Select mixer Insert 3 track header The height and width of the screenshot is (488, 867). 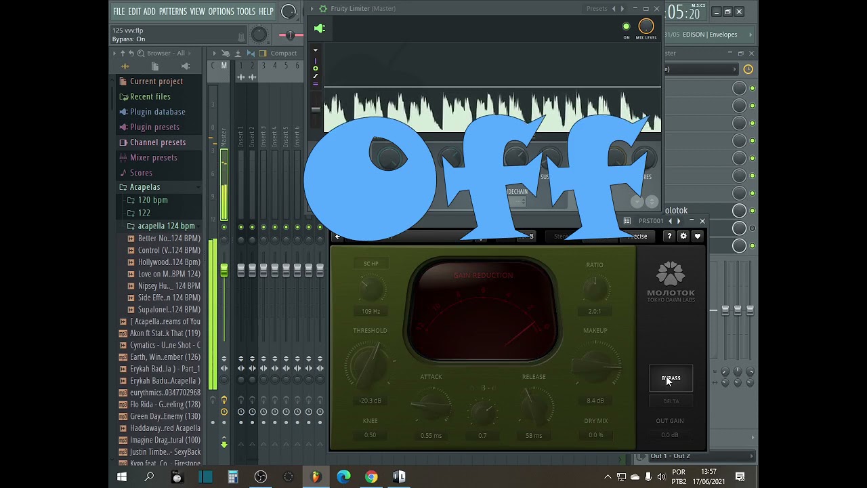point(263,66)
